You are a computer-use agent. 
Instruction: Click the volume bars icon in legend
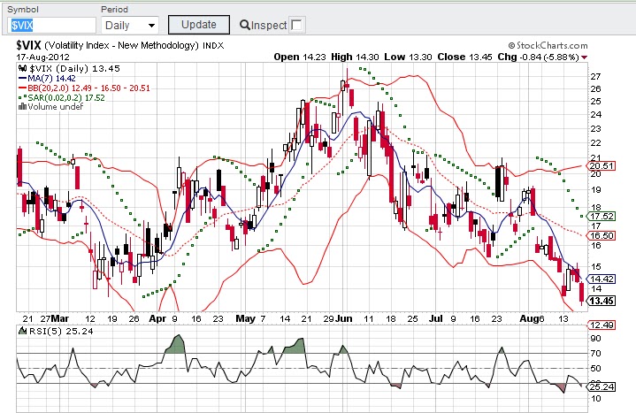(x=22, y=107)
